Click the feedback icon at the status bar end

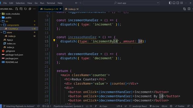point(188,106)
